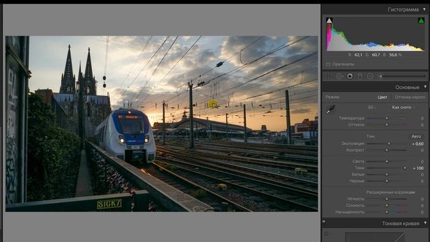Click the Гистограмма panel title
The height and width of the screenshot is (242, 430).
click(x=403, y=9)
